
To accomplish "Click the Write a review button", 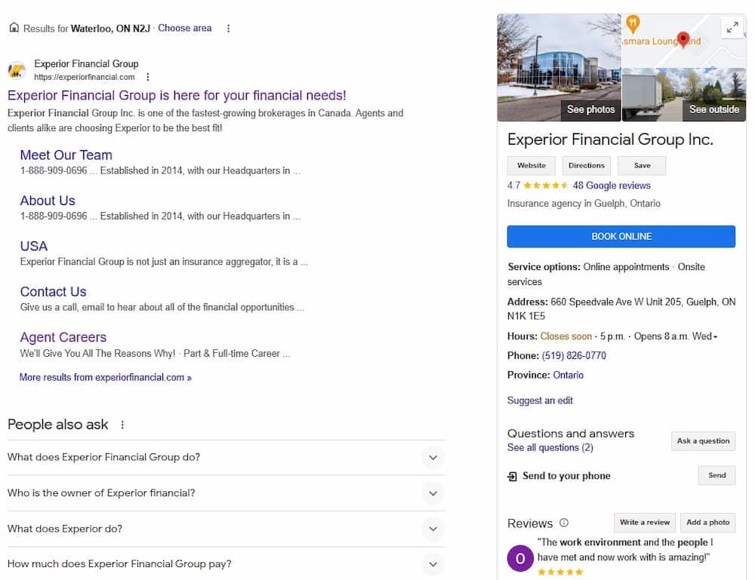I will coord(645,522).
